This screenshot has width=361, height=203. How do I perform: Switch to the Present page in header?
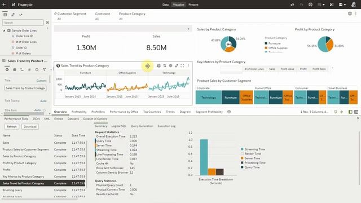click(193, 5)
